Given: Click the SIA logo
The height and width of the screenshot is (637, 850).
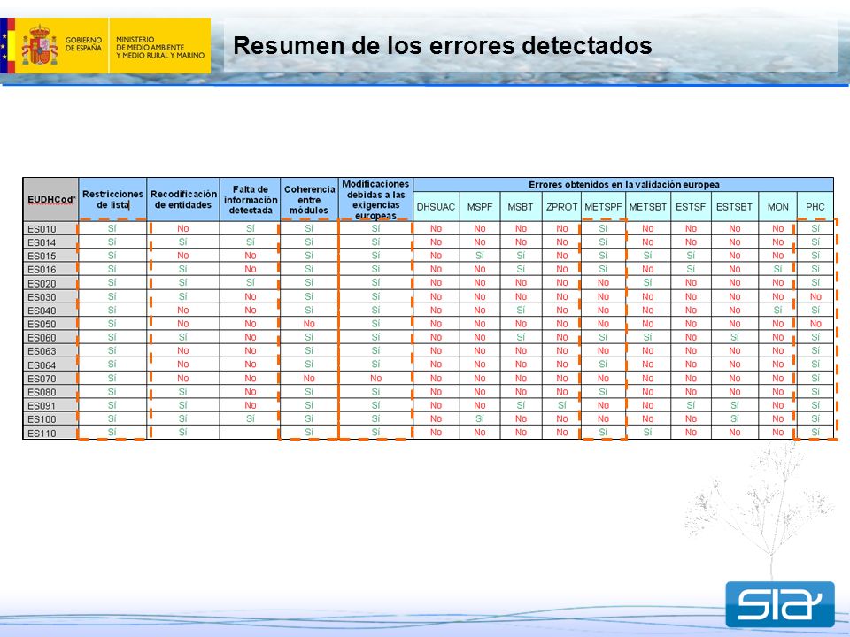Looking at the screenshot, I should (x=780, y=604).
